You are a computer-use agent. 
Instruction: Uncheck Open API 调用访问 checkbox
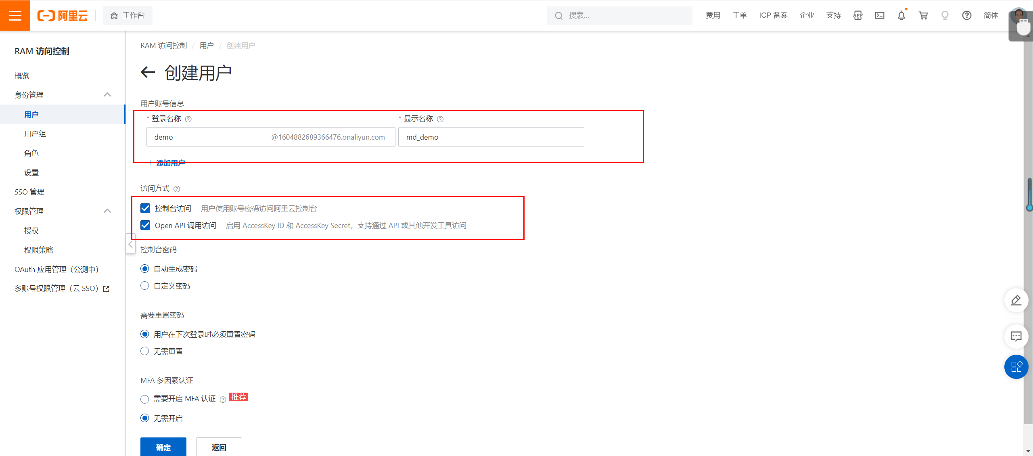(x=145, y=225)
